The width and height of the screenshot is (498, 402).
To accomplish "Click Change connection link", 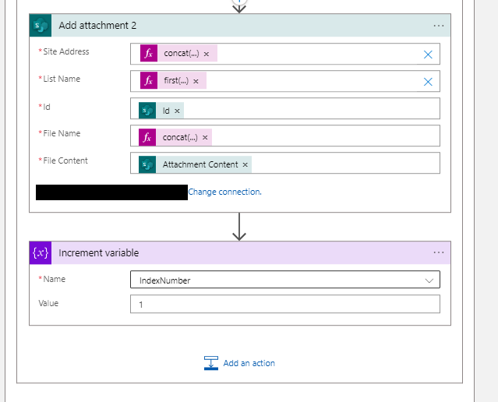I will (225, 192).
